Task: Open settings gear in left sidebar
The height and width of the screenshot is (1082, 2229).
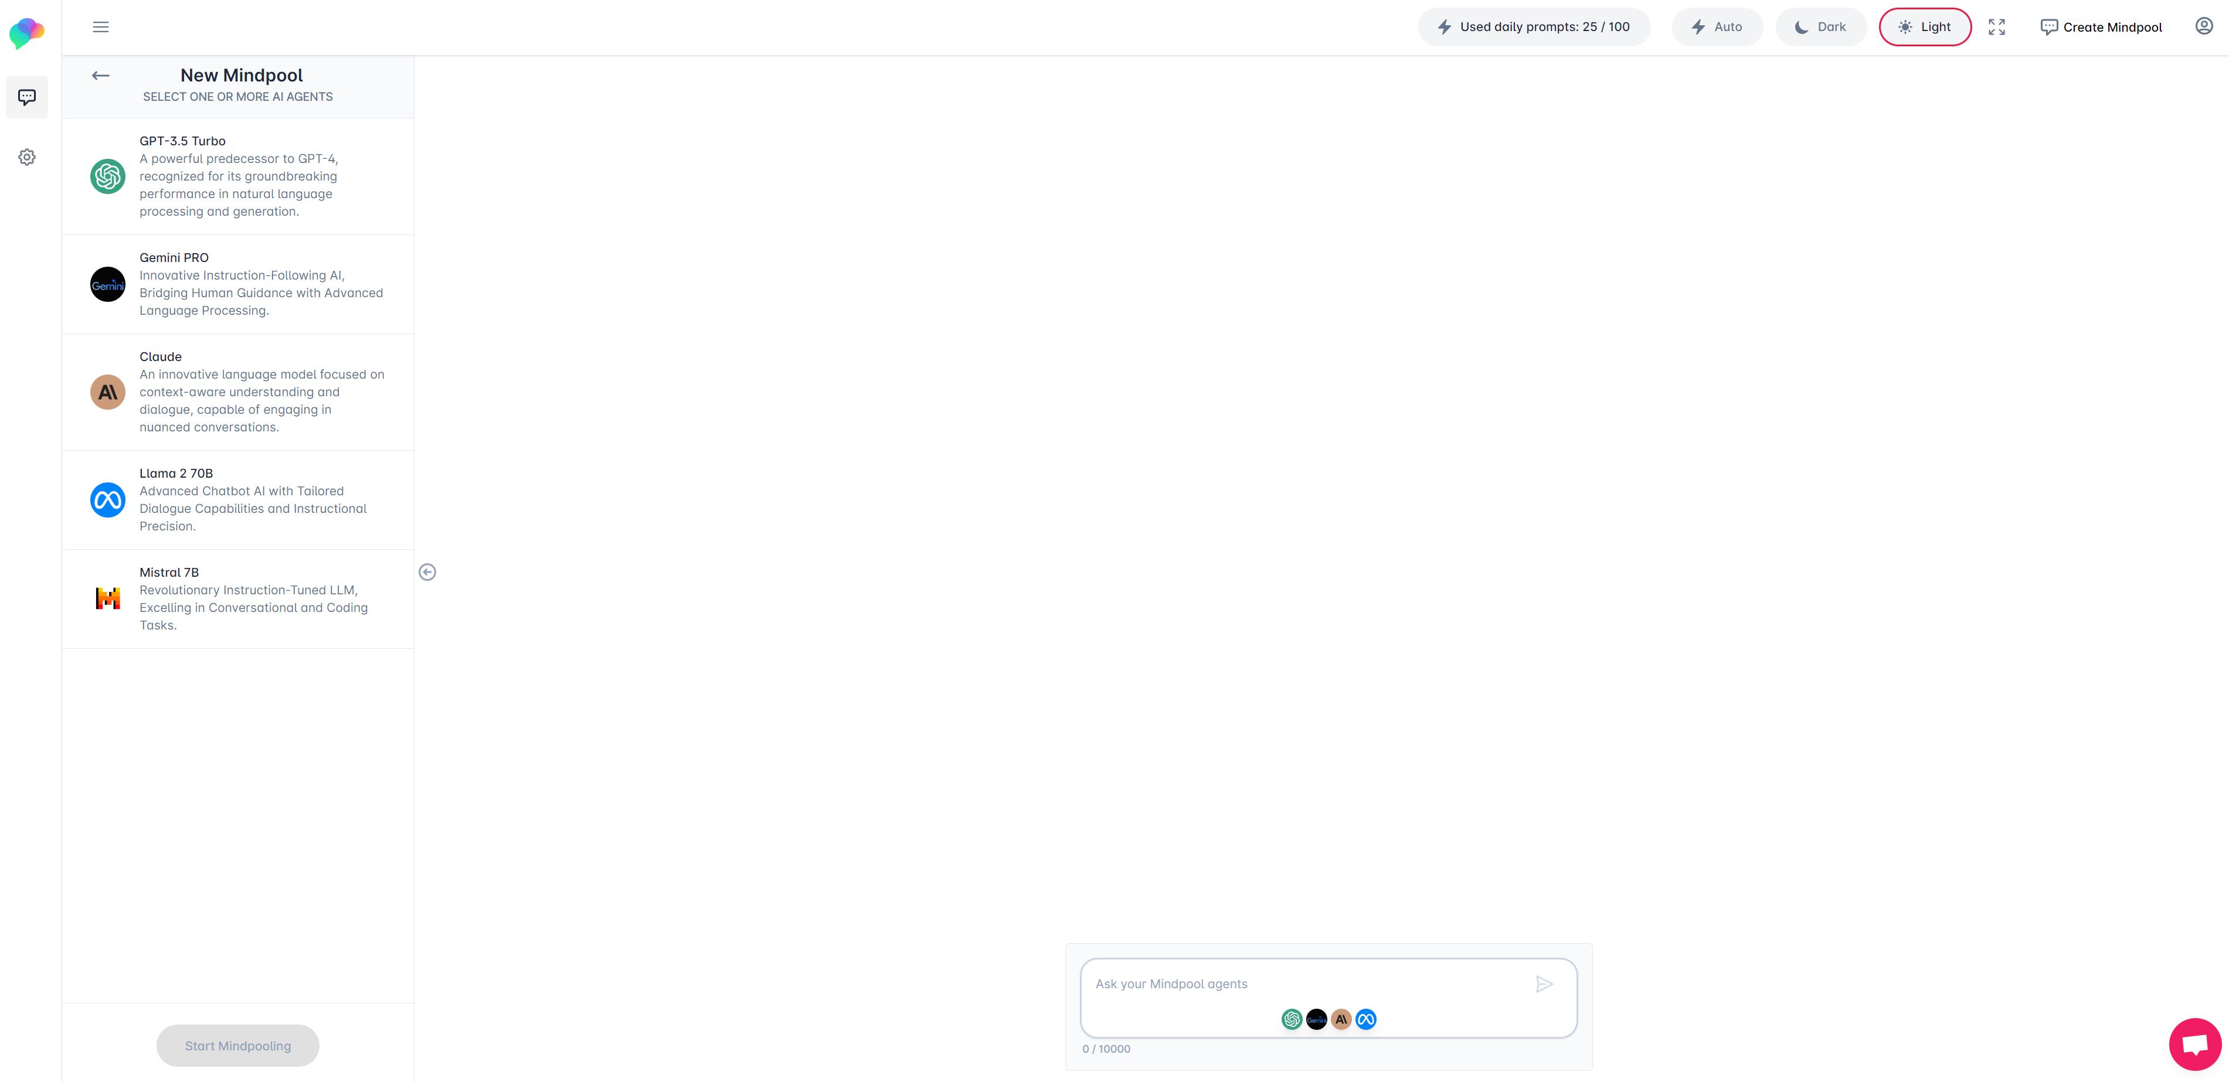Action: [x=27, y=158]
